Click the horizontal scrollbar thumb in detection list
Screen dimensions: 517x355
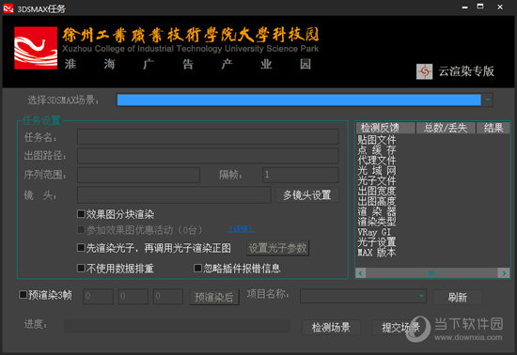[431, 273]
